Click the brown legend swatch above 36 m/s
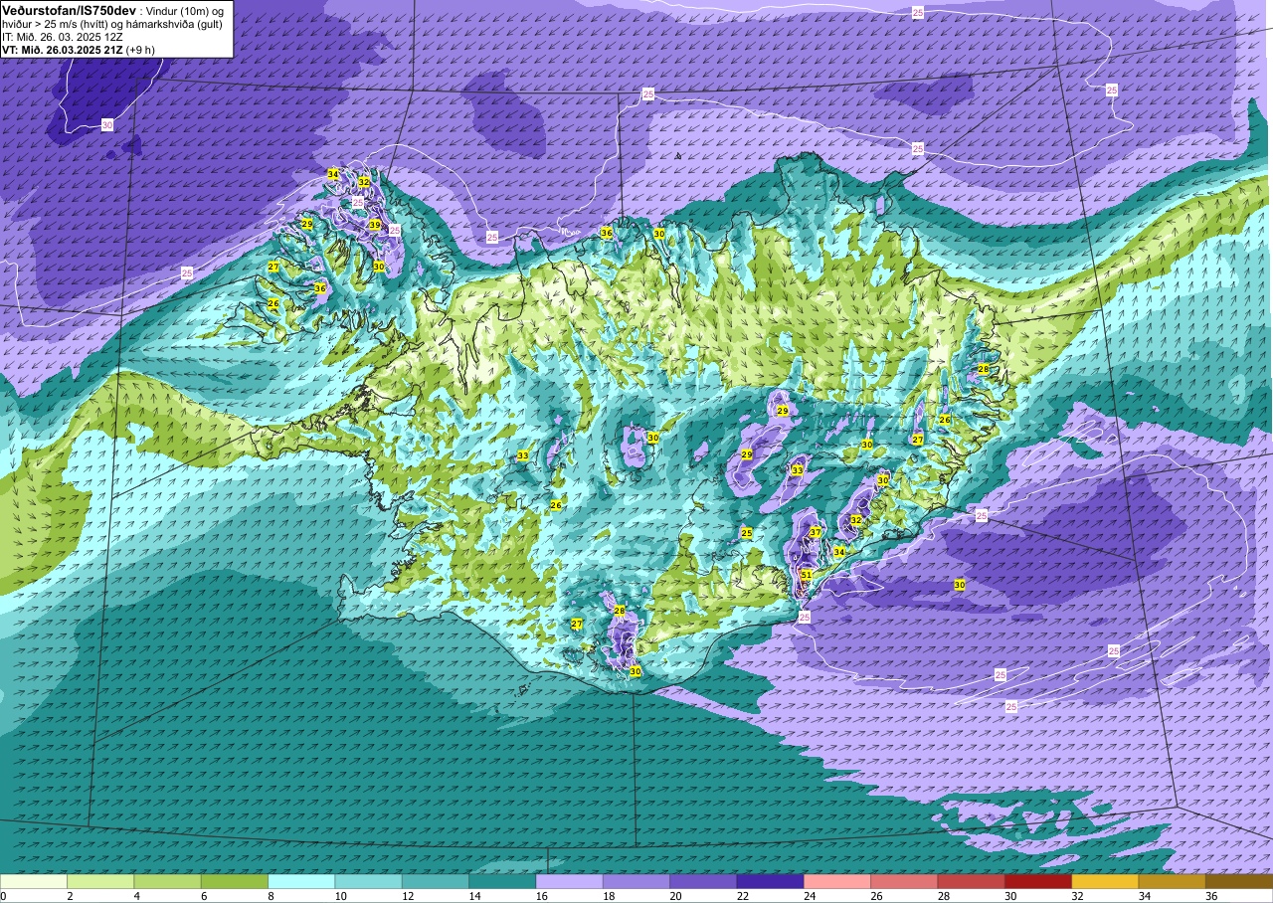This screenshot has height=903, width=1273. click(x=1239, y=881)
